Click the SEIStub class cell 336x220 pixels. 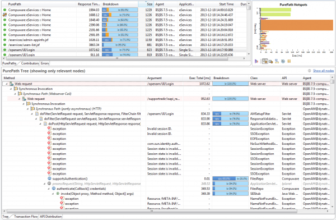click(x=256, y=194)
